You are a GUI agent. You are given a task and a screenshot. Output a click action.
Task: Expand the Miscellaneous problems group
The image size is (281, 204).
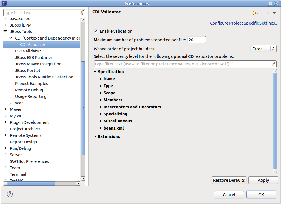(x=101, y=121)
